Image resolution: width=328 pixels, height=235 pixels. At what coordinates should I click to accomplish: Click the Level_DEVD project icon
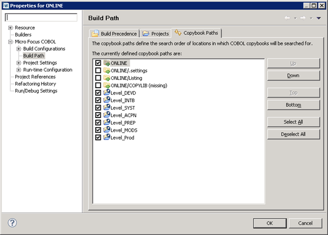[107, 93]
